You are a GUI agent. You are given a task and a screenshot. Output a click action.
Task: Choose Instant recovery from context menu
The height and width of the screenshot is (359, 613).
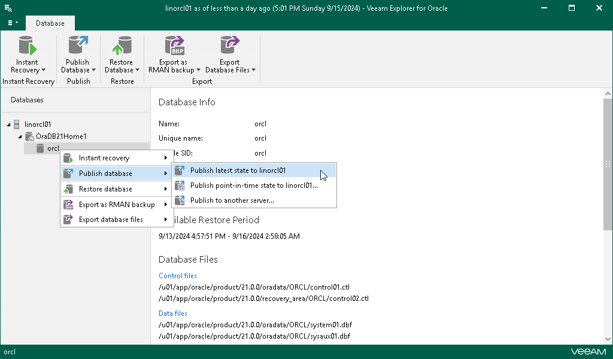tap(117, 158)
